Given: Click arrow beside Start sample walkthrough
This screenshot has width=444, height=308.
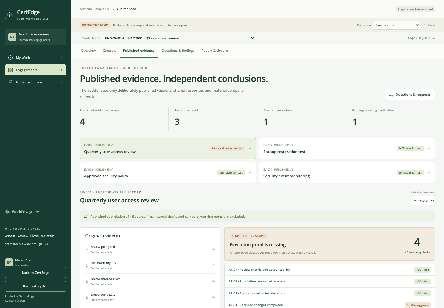Looking at the screenshot, I should click(x=47, y=244).
